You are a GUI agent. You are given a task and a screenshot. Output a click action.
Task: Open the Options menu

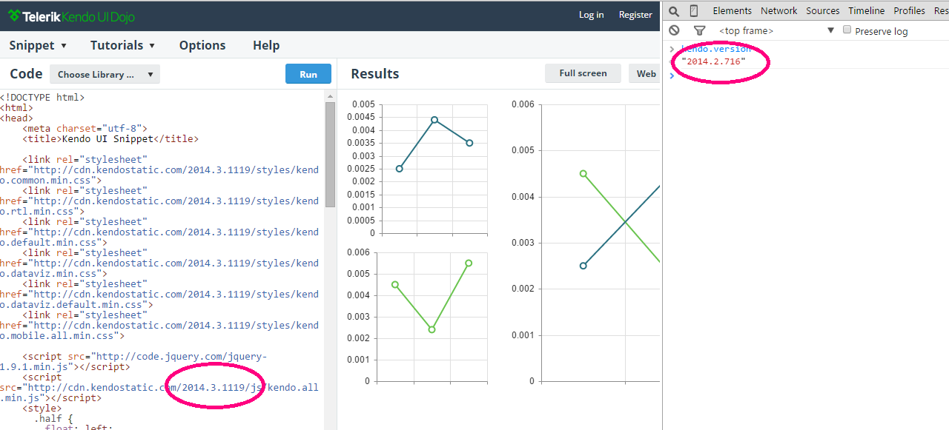coord(202,45)
